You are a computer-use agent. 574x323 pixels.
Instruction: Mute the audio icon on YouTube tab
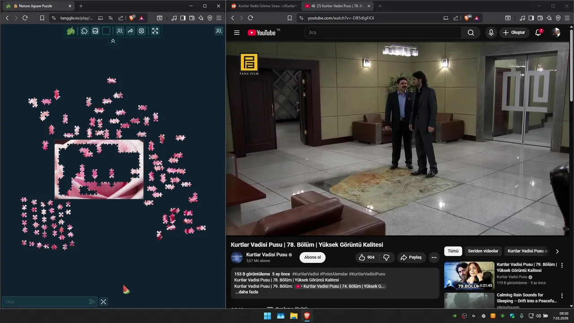[313, 6]
